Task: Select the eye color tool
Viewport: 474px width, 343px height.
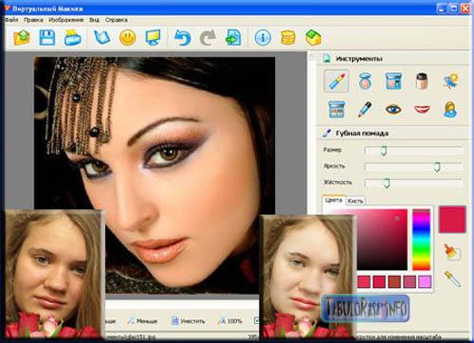Action: click(x=393, y=109)
